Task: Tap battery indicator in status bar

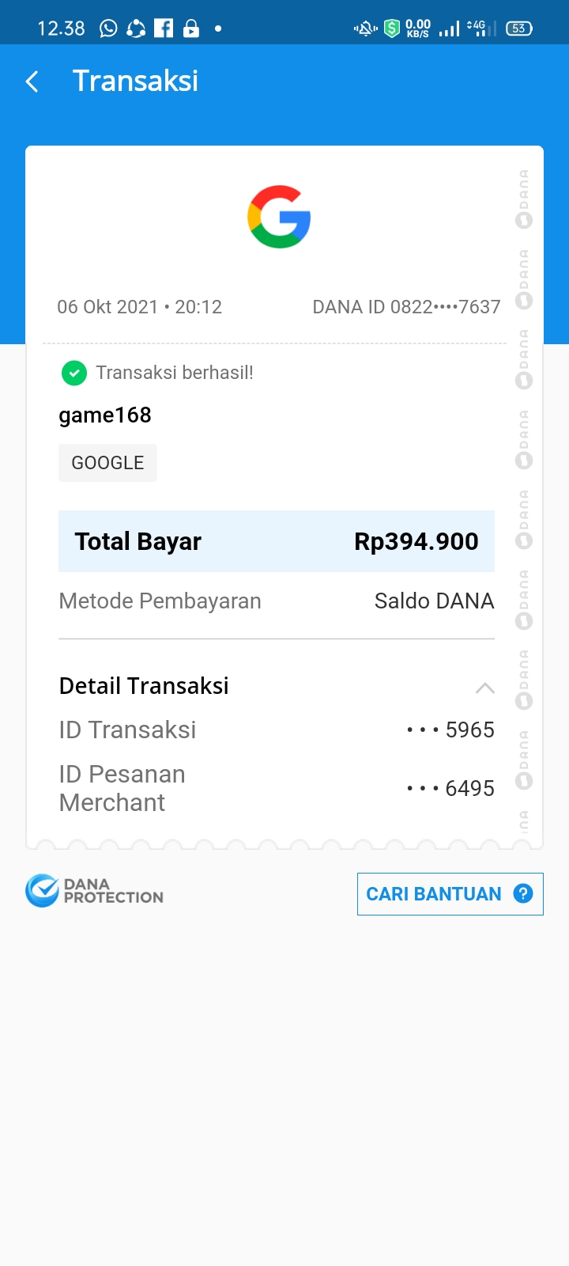Action: click(x=519, y=28)
